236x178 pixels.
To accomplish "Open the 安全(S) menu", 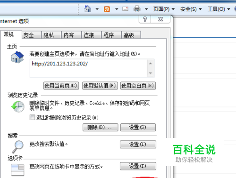I will (x=191, y=9).
